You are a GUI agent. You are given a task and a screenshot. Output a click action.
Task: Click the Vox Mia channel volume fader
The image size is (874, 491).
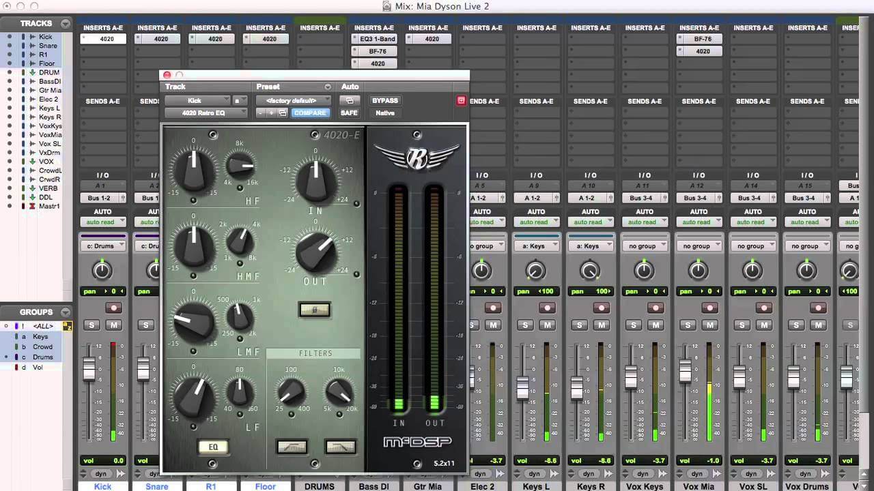686,370
